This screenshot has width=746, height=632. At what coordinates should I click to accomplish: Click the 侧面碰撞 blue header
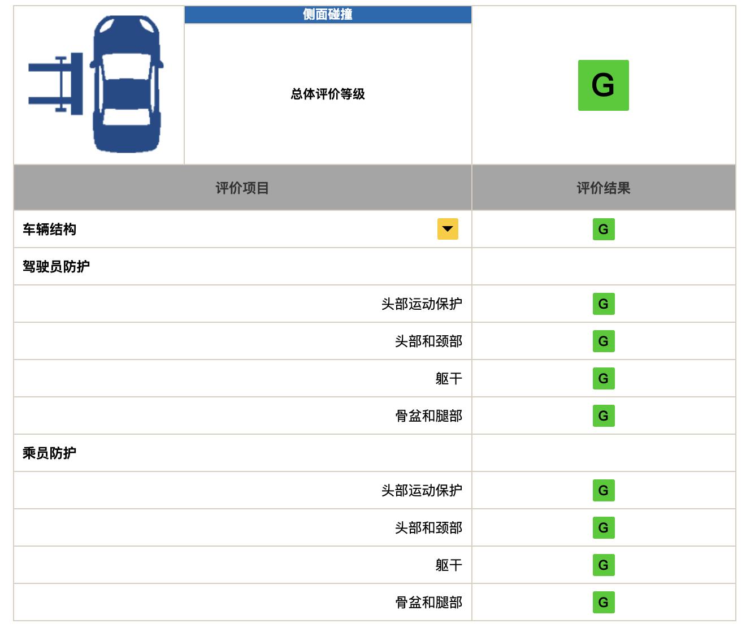pyautogui.click(x=328, y=15)
